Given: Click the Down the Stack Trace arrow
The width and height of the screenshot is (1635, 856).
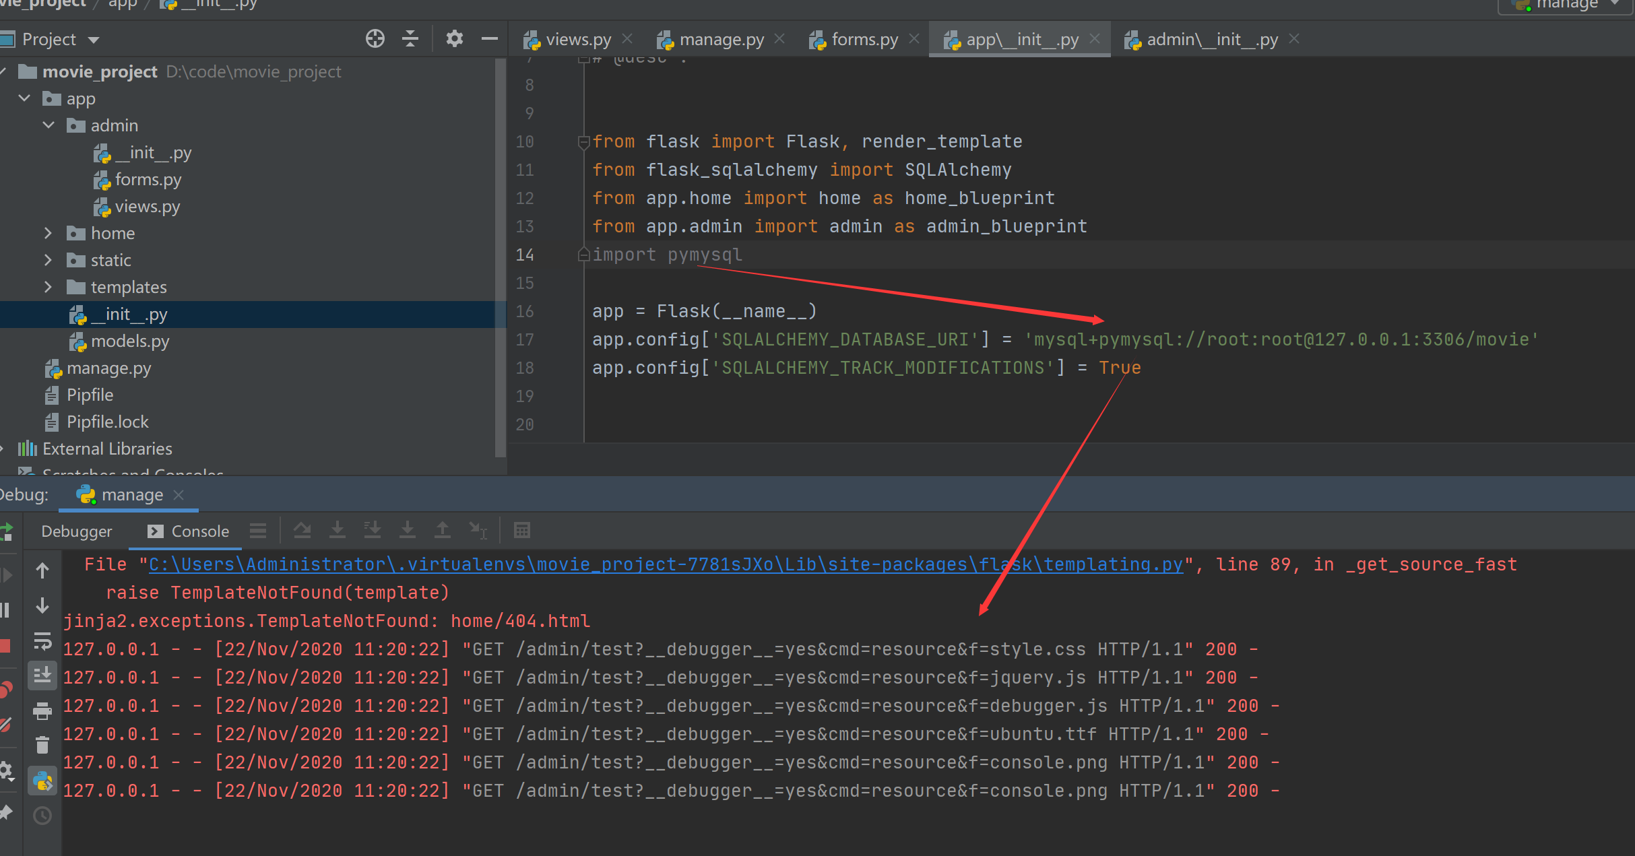Looking at the screenshot, I should pos(42,606).
